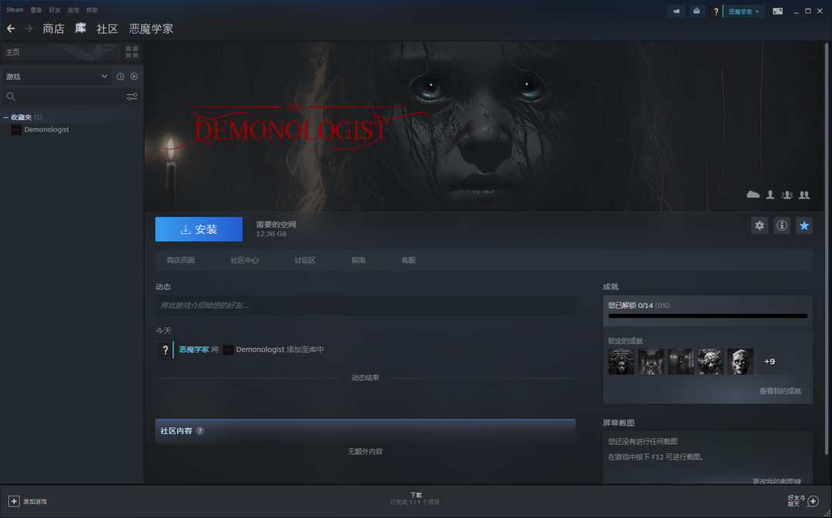The height and width of the screenshot is (518, 832).
Task: Click the achievement progress bar
Action: tap(707, 316)
